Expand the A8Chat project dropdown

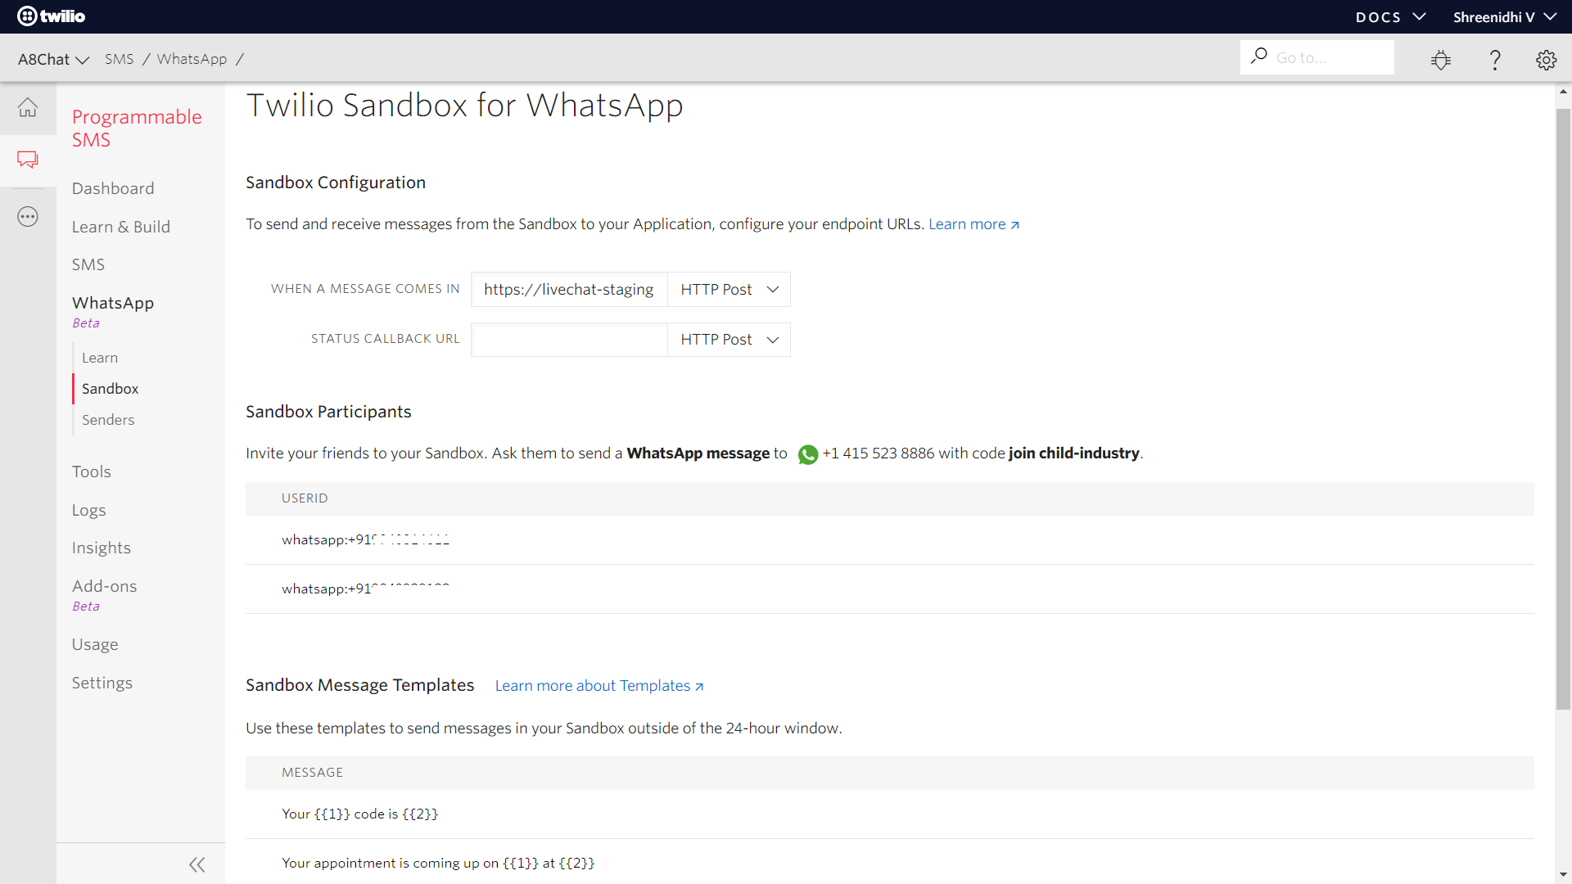(53, 59)
